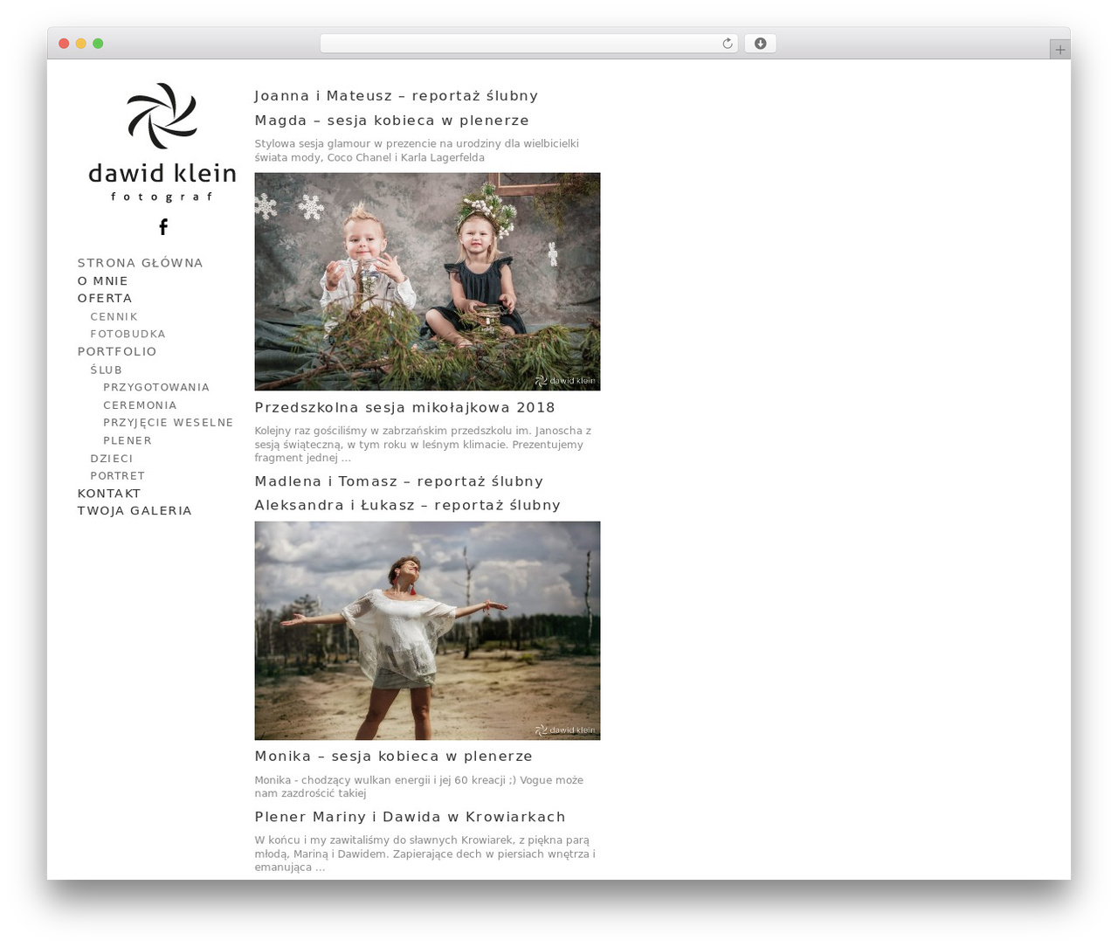
Task: Go to Strona Główna
Action: point(140,263)
